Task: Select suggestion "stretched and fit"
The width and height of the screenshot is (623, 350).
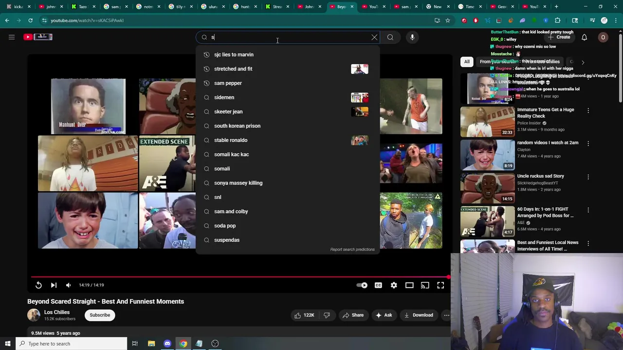Action: pos(287,69)
